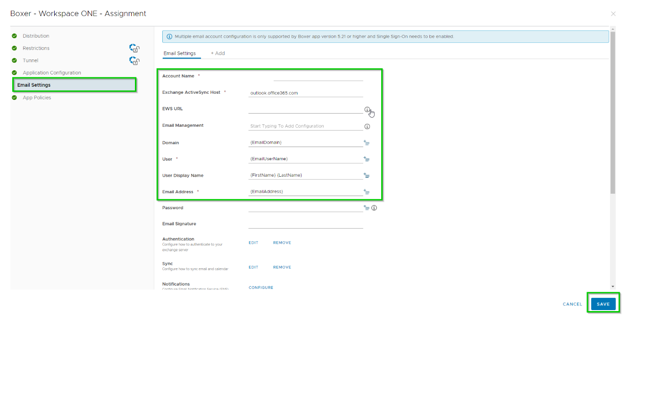
Task: Select App Policies in the sidebar
Action: click(36, 98)
